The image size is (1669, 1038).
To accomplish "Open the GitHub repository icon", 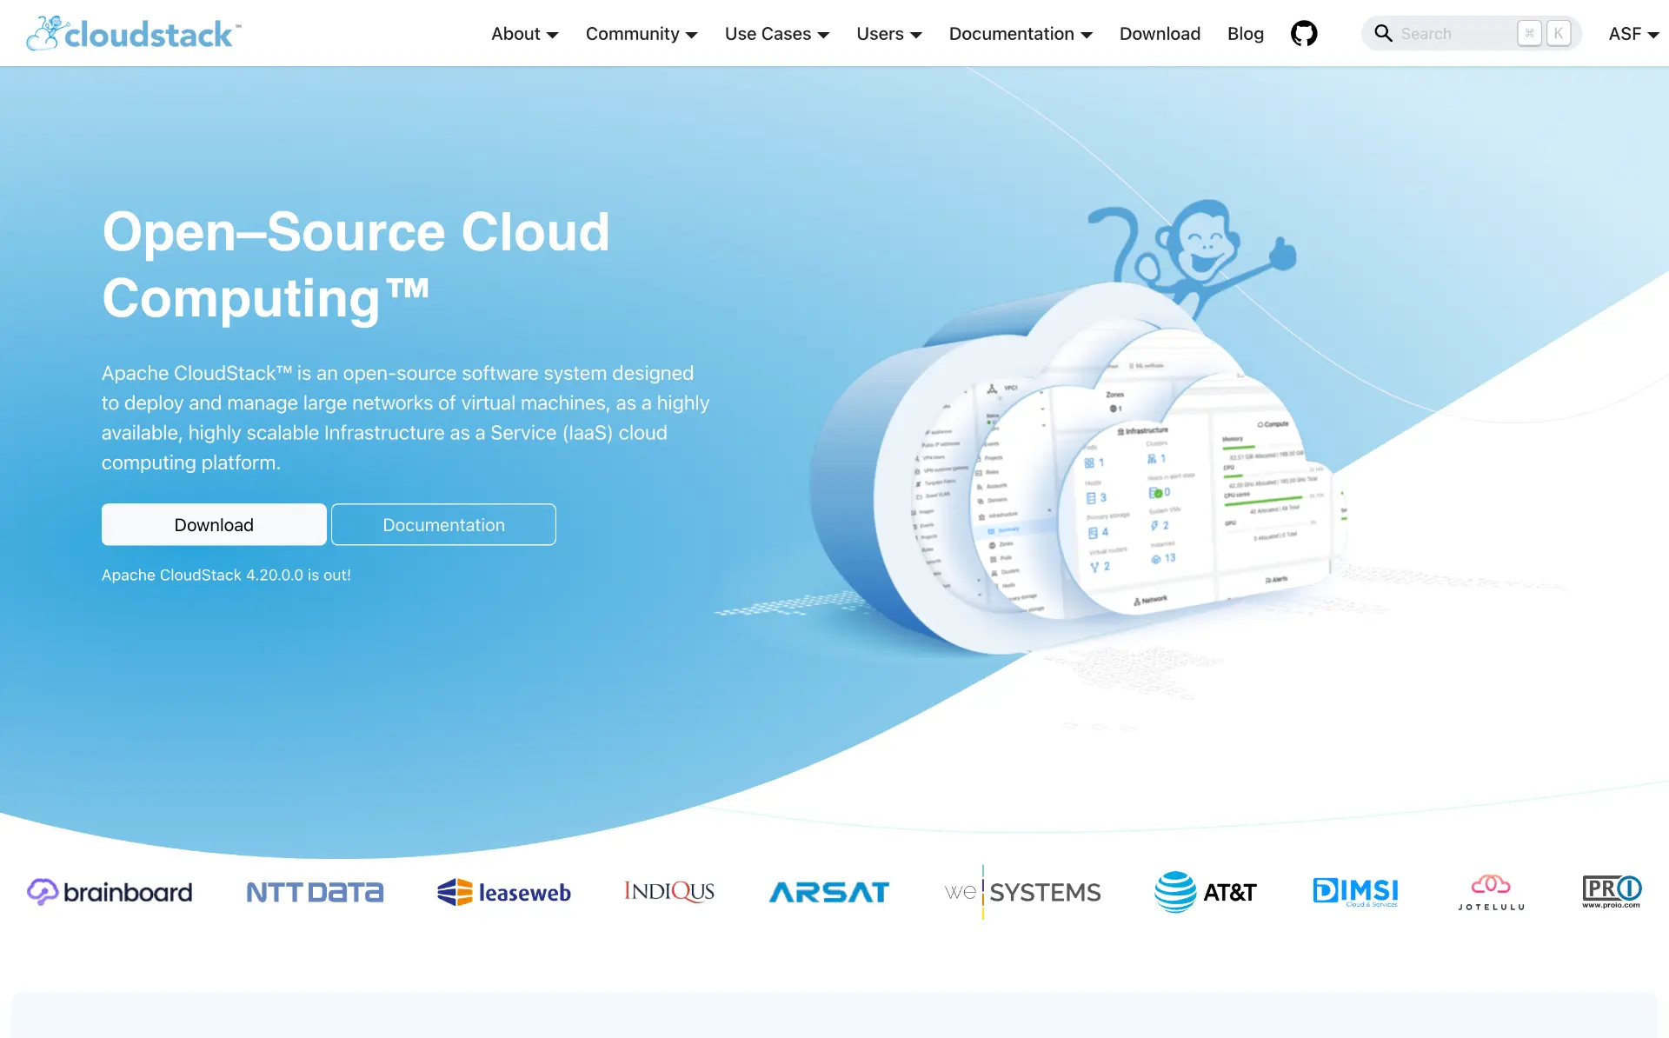I will tap(1303, 33).
